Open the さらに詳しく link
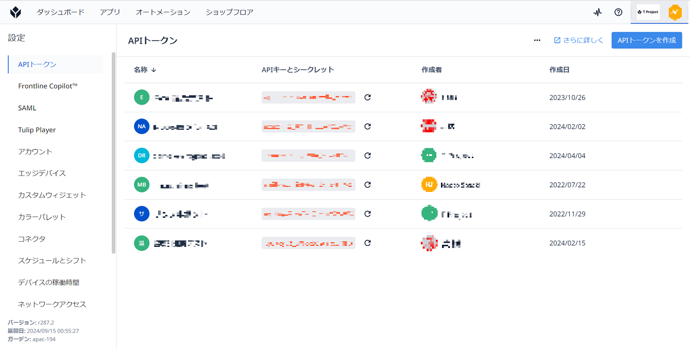690x349 pixels. pos(579,40)
